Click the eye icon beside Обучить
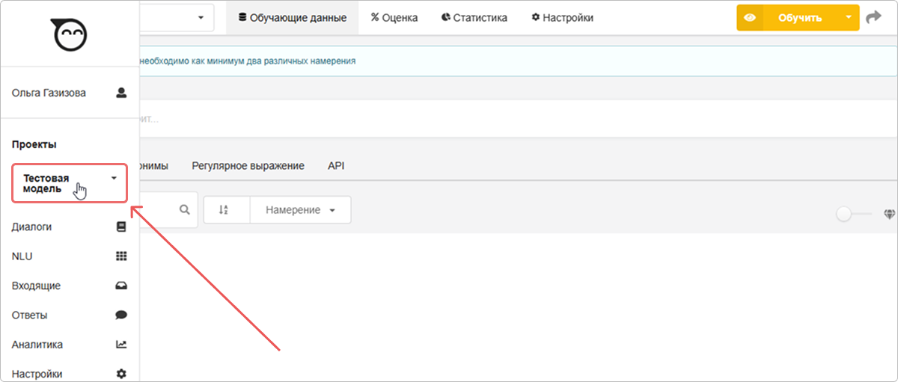This screenshot has height=382, width=898. click(750, 18)
